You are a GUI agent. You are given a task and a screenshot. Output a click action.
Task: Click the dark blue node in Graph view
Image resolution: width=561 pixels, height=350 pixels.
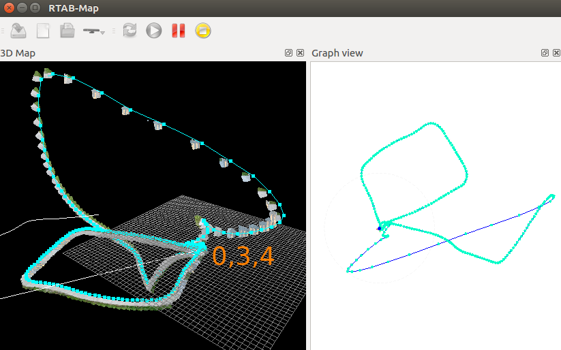click(x=380, y=228)
